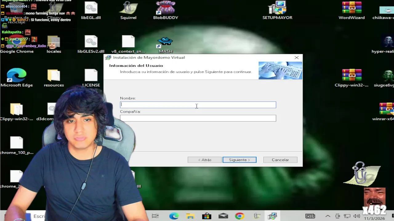Select the Clippy-win32 folder on left
The height and width of the screenshot is (221, 394).
point(17,112)
